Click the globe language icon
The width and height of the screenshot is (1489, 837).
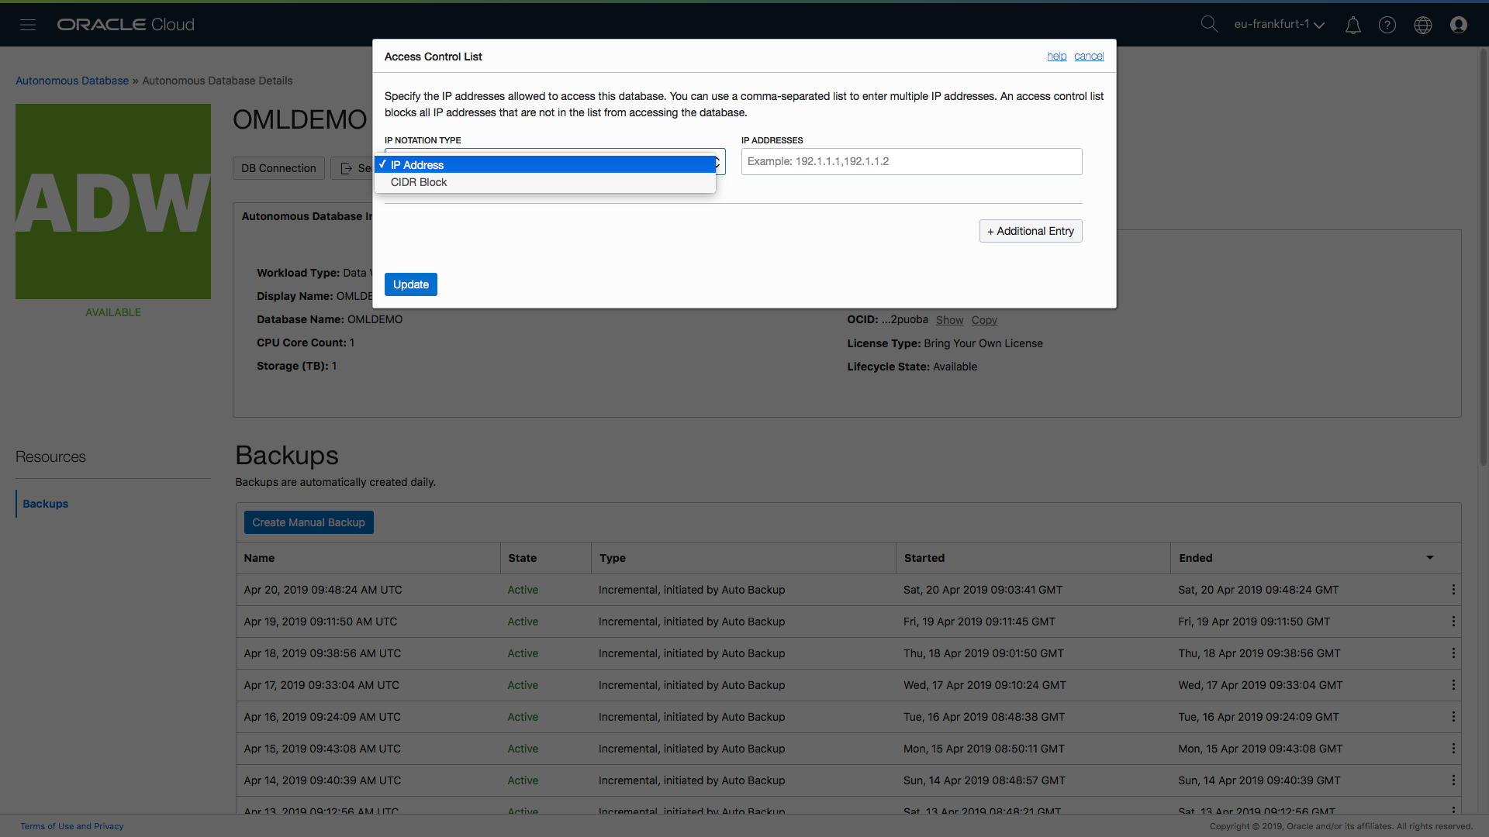(x=1423, y=25)
